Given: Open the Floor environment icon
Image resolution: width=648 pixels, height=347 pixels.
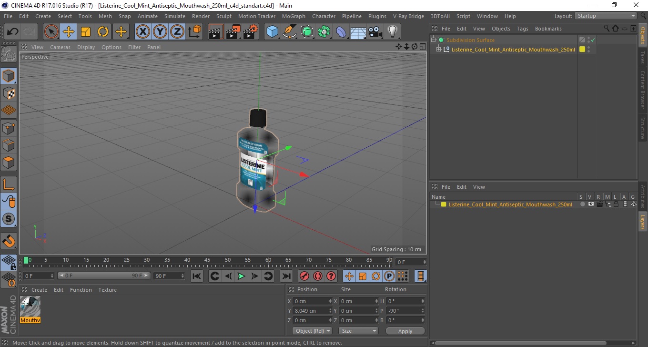Looking at the screenshot, I should coord(358,32).
